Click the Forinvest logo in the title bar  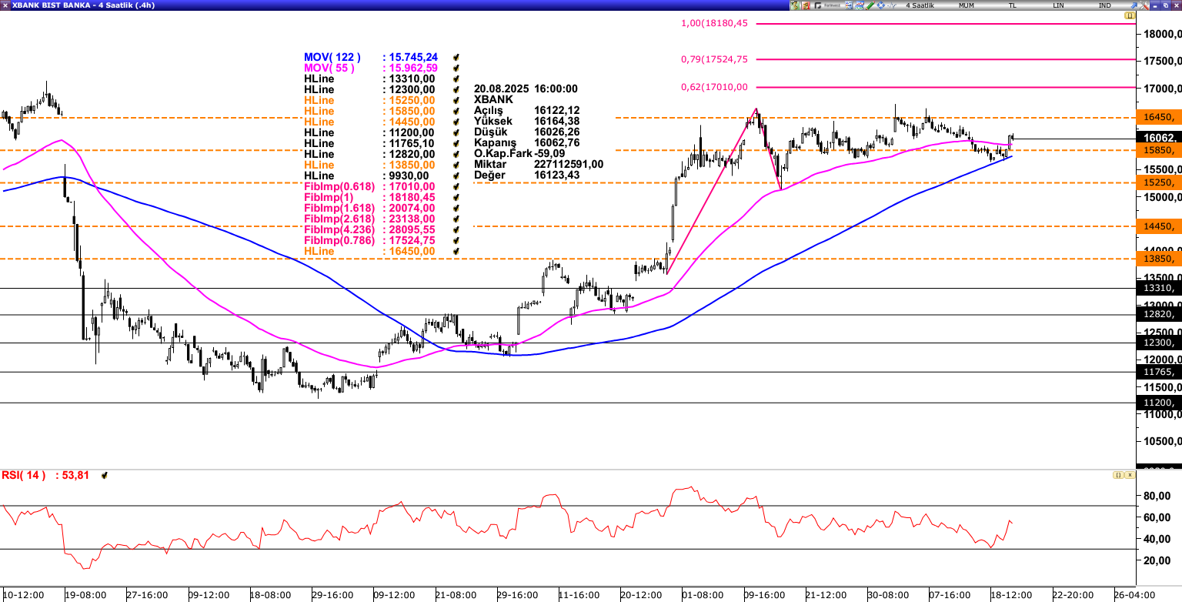tap(827, 5)
